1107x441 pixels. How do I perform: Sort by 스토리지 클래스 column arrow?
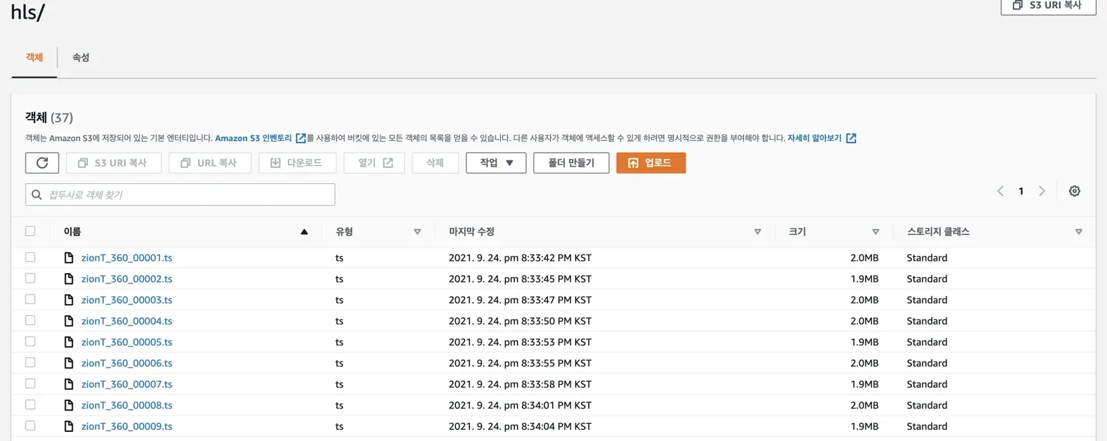(1079, 232)
